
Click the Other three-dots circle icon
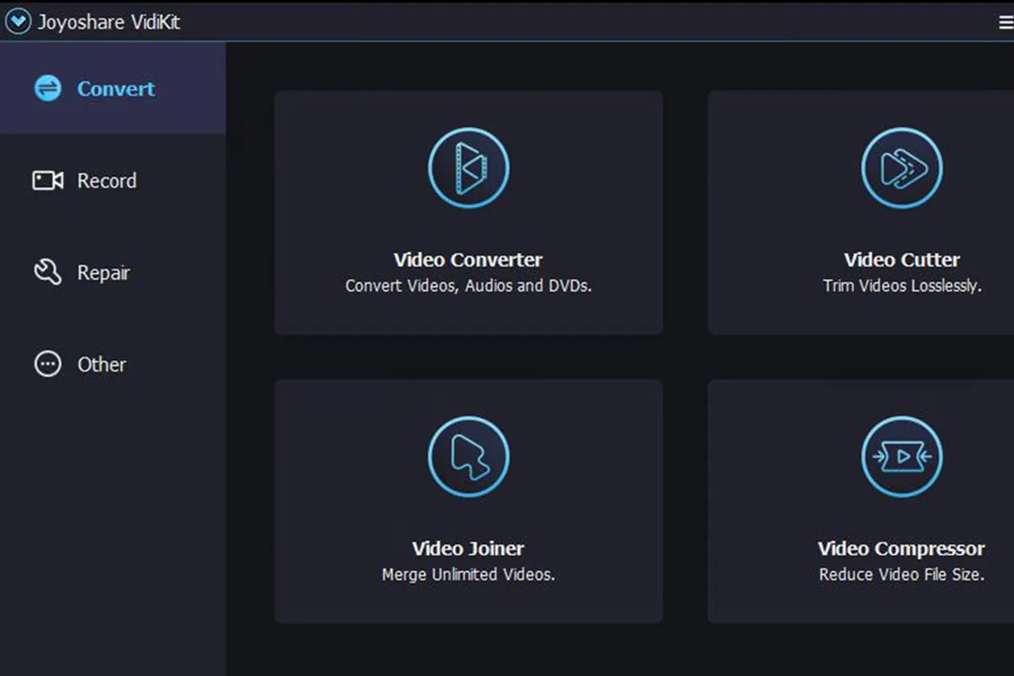[x=47, y=364]
